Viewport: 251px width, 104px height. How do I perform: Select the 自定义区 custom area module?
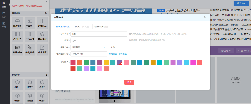[x=42, y=50]
